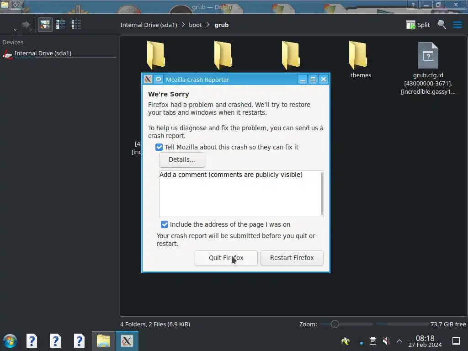468x351 pixels.
Task: Click the muted volume tray icon
Action: [x=386, y=341]
